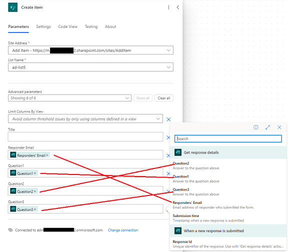Collapse the Create item panel with chevron
The width and height of the screenshot is (288, 252).
(x=178, y=7)
